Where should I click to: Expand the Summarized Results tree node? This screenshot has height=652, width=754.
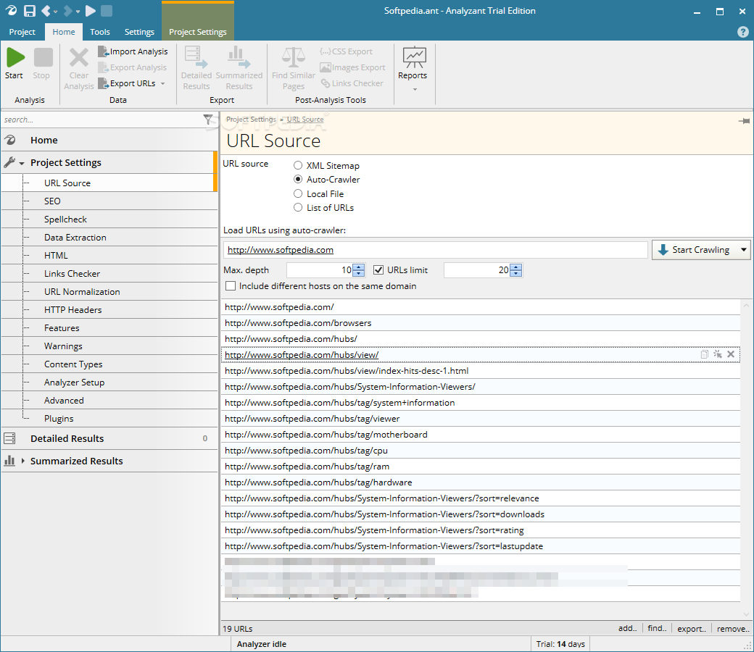pos(22,461)
